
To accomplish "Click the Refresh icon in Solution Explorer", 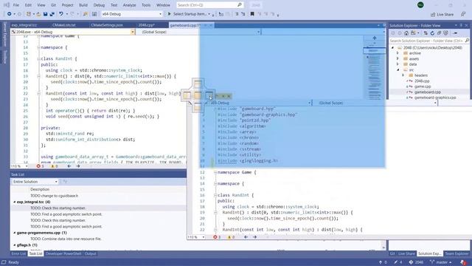I will 432,33.
